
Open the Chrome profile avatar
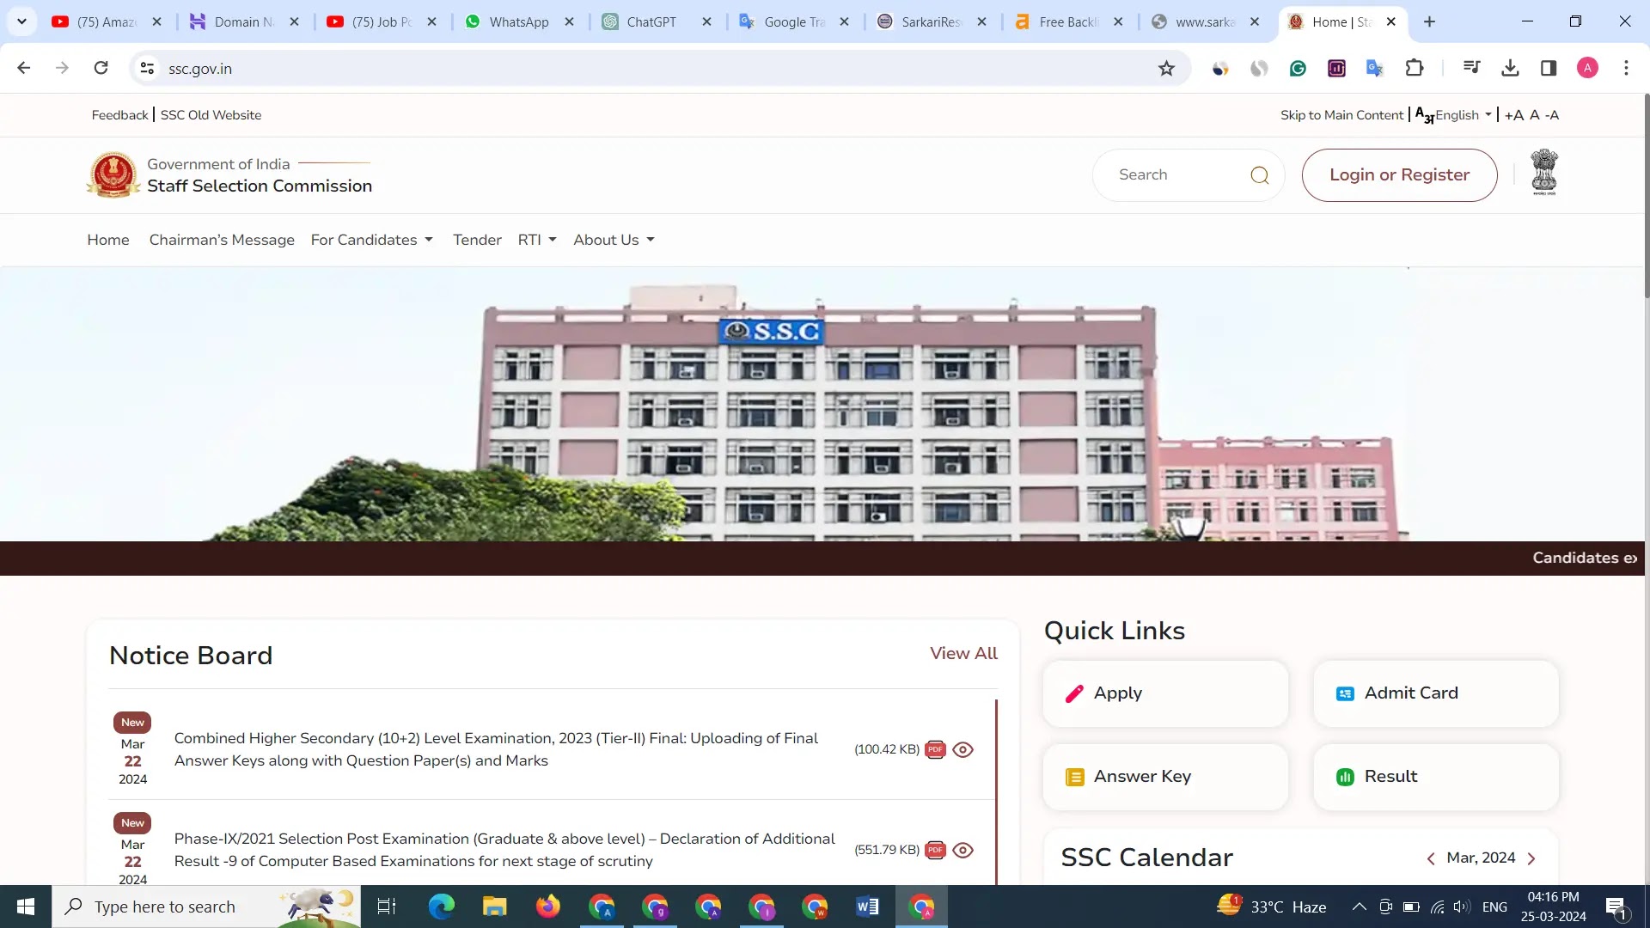tap(1587, 68)
